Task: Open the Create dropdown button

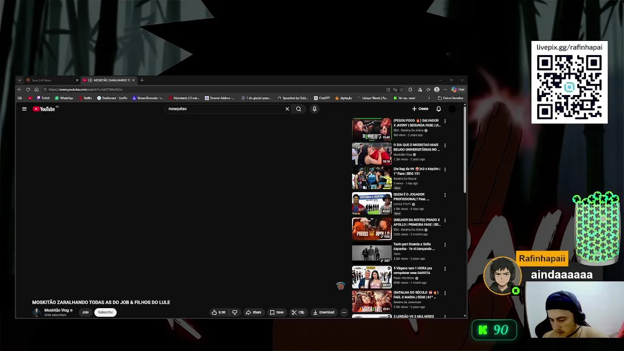Action: (420, 109)
